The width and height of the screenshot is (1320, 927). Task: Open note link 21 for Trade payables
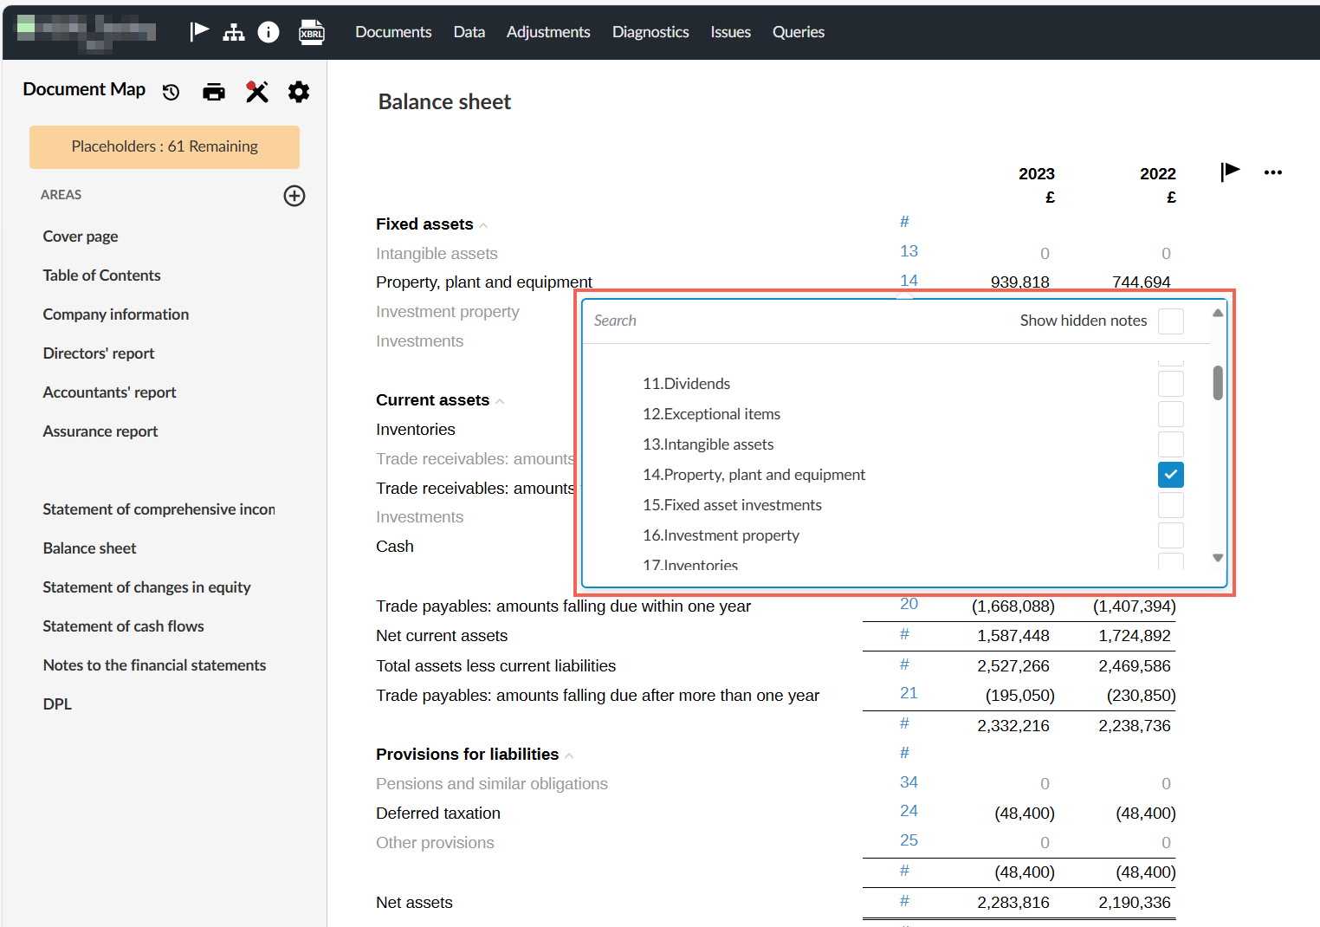tap(909, 693)
